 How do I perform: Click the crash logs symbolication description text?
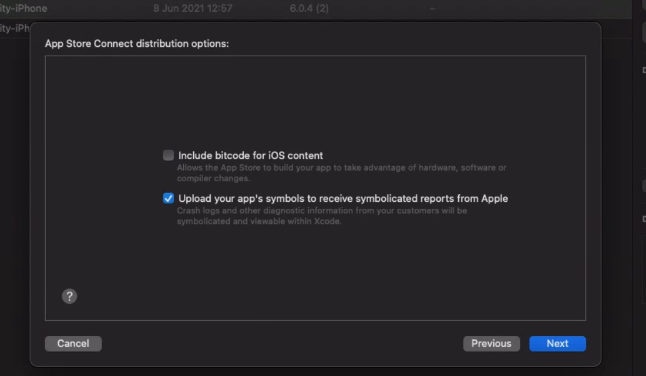pyautogui.click(x=322, y=210)
